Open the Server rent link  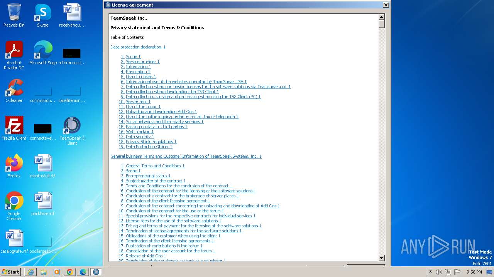click(x=138, y=102)
